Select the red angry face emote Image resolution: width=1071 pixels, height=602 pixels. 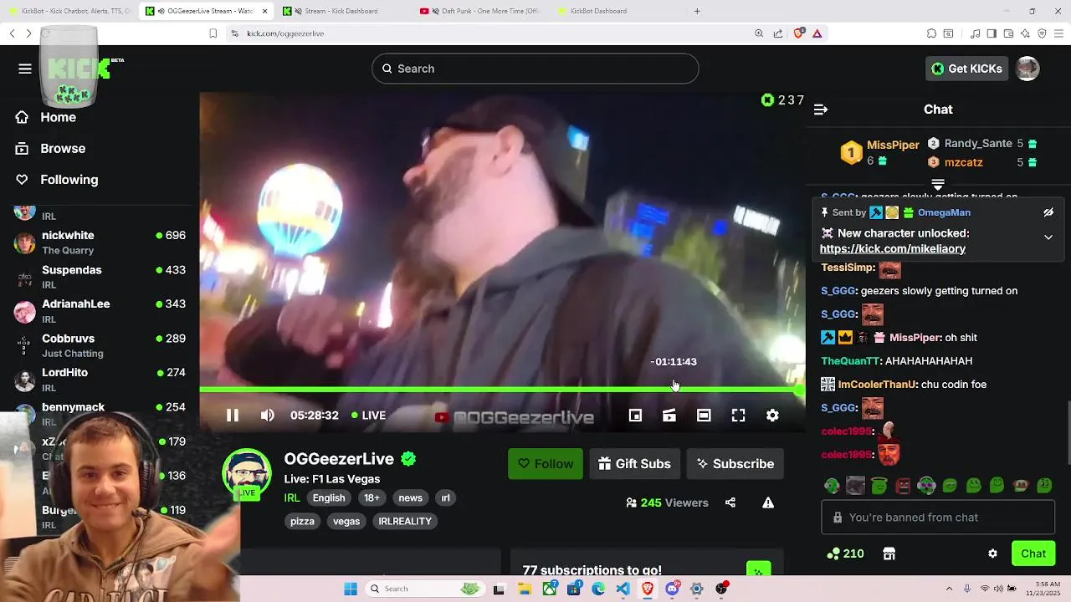(903, 485)
